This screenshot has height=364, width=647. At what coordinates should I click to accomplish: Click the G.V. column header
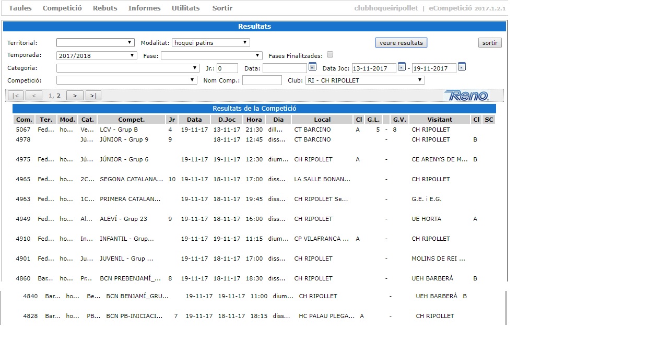point(399,120)
